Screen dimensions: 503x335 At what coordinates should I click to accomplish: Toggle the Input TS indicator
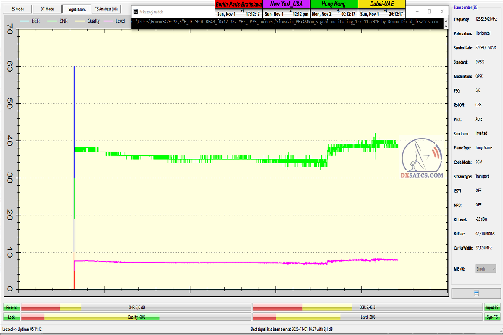[x=492, y=307]
